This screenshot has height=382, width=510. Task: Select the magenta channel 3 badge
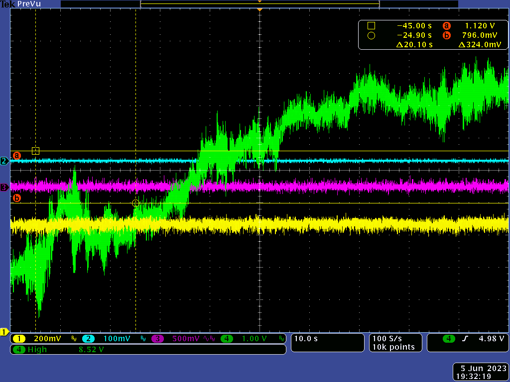click(x=157, y=339)
